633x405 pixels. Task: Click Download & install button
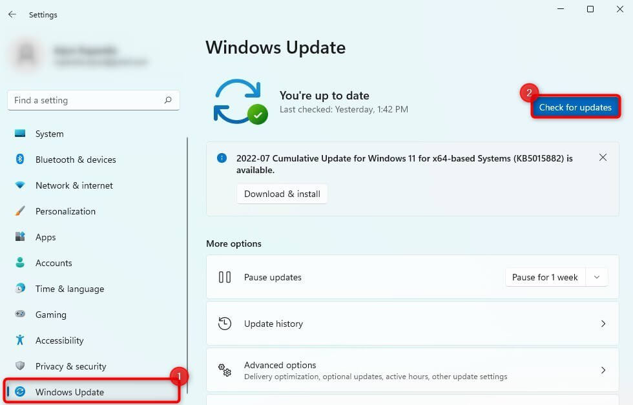pos(282,194)
